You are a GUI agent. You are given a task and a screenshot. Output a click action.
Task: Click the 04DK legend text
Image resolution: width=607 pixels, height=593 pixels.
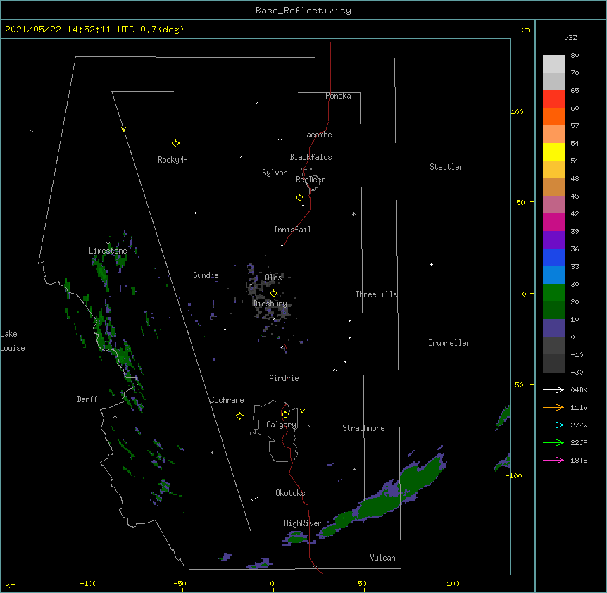579,389
